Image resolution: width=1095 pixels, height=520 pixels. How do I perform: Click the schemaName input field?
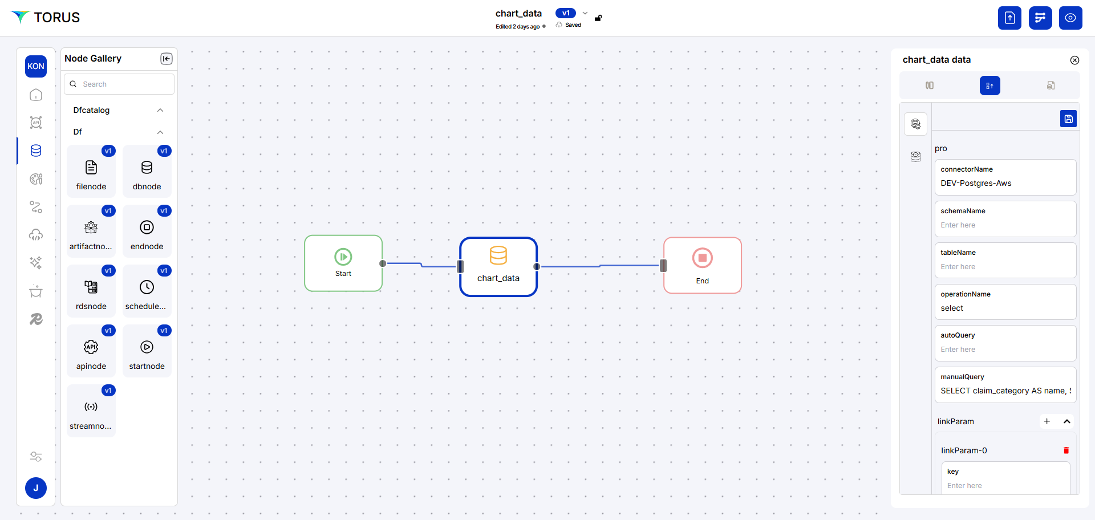pos(1005,225)
